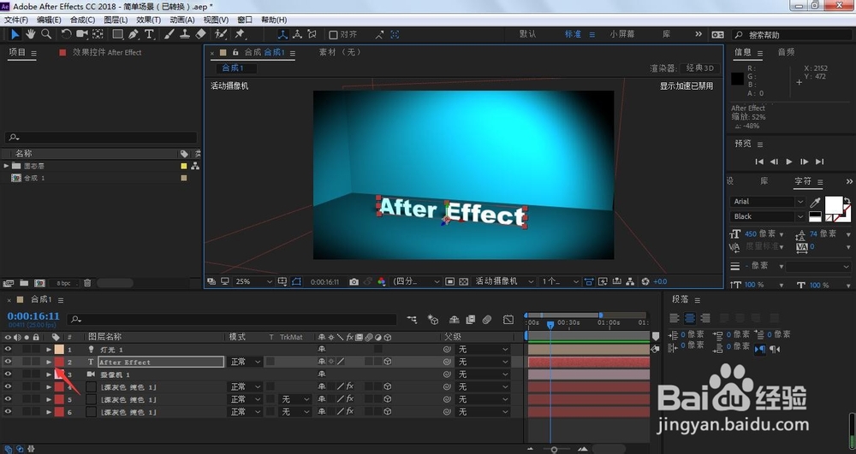Open composition mini-flowchart in timeline
The height and width of the screenshot is (454, 856).
(x=412, y=320)
